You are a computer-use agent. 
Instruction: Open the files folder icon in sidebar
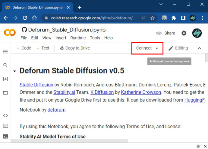tap(5, 92)
